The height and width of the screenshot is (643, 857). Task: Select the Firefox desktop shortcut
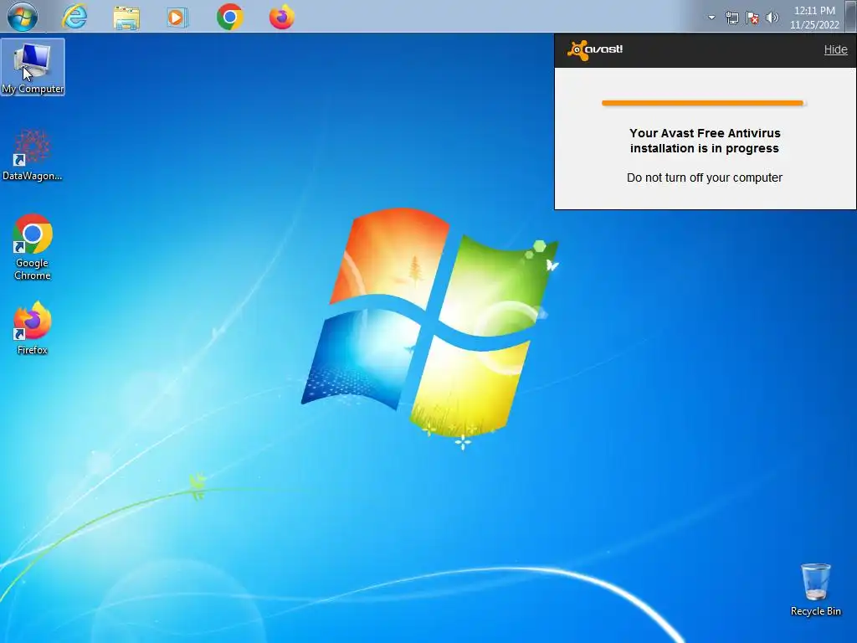(33, 328)
